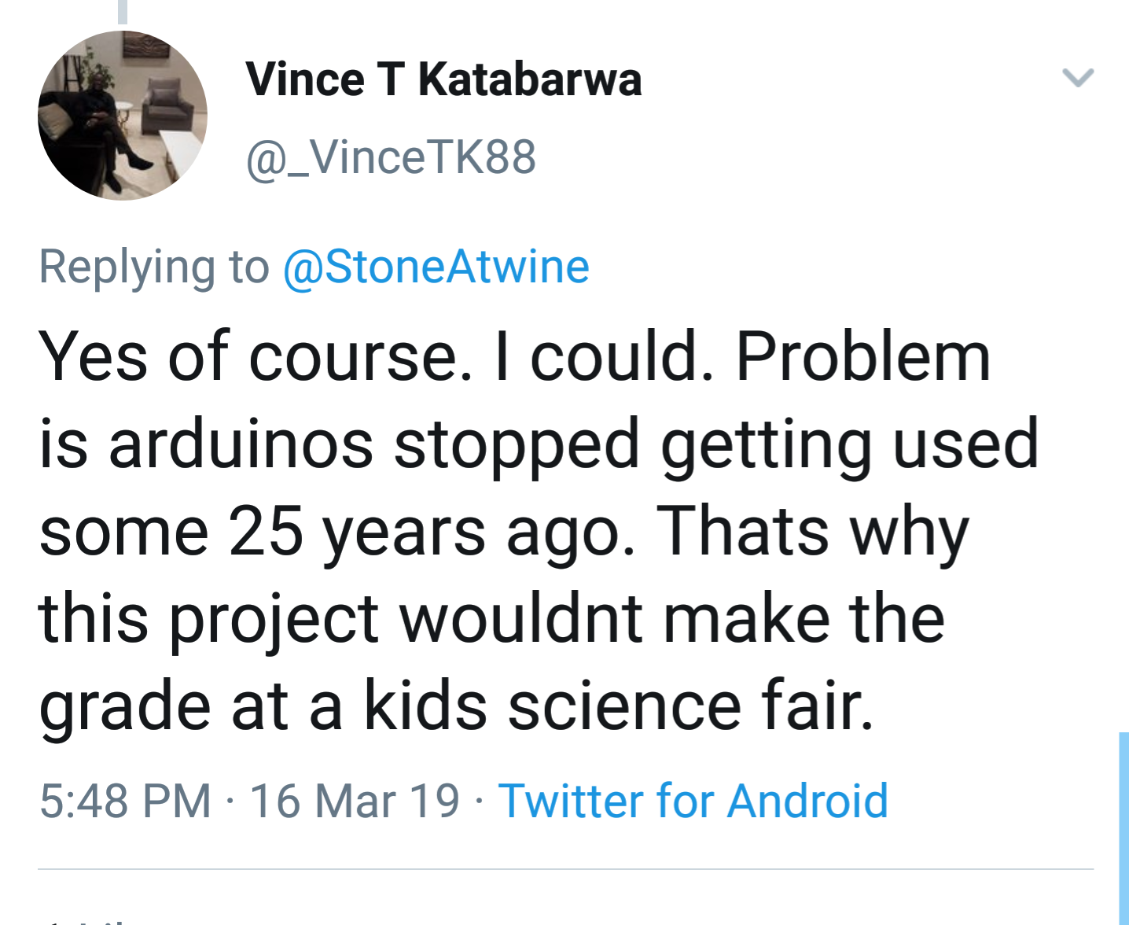Click the word "arduinos" in the tweet
Image resolution: width=1129 pixels, height=925 pixels.
click(241, 444)
